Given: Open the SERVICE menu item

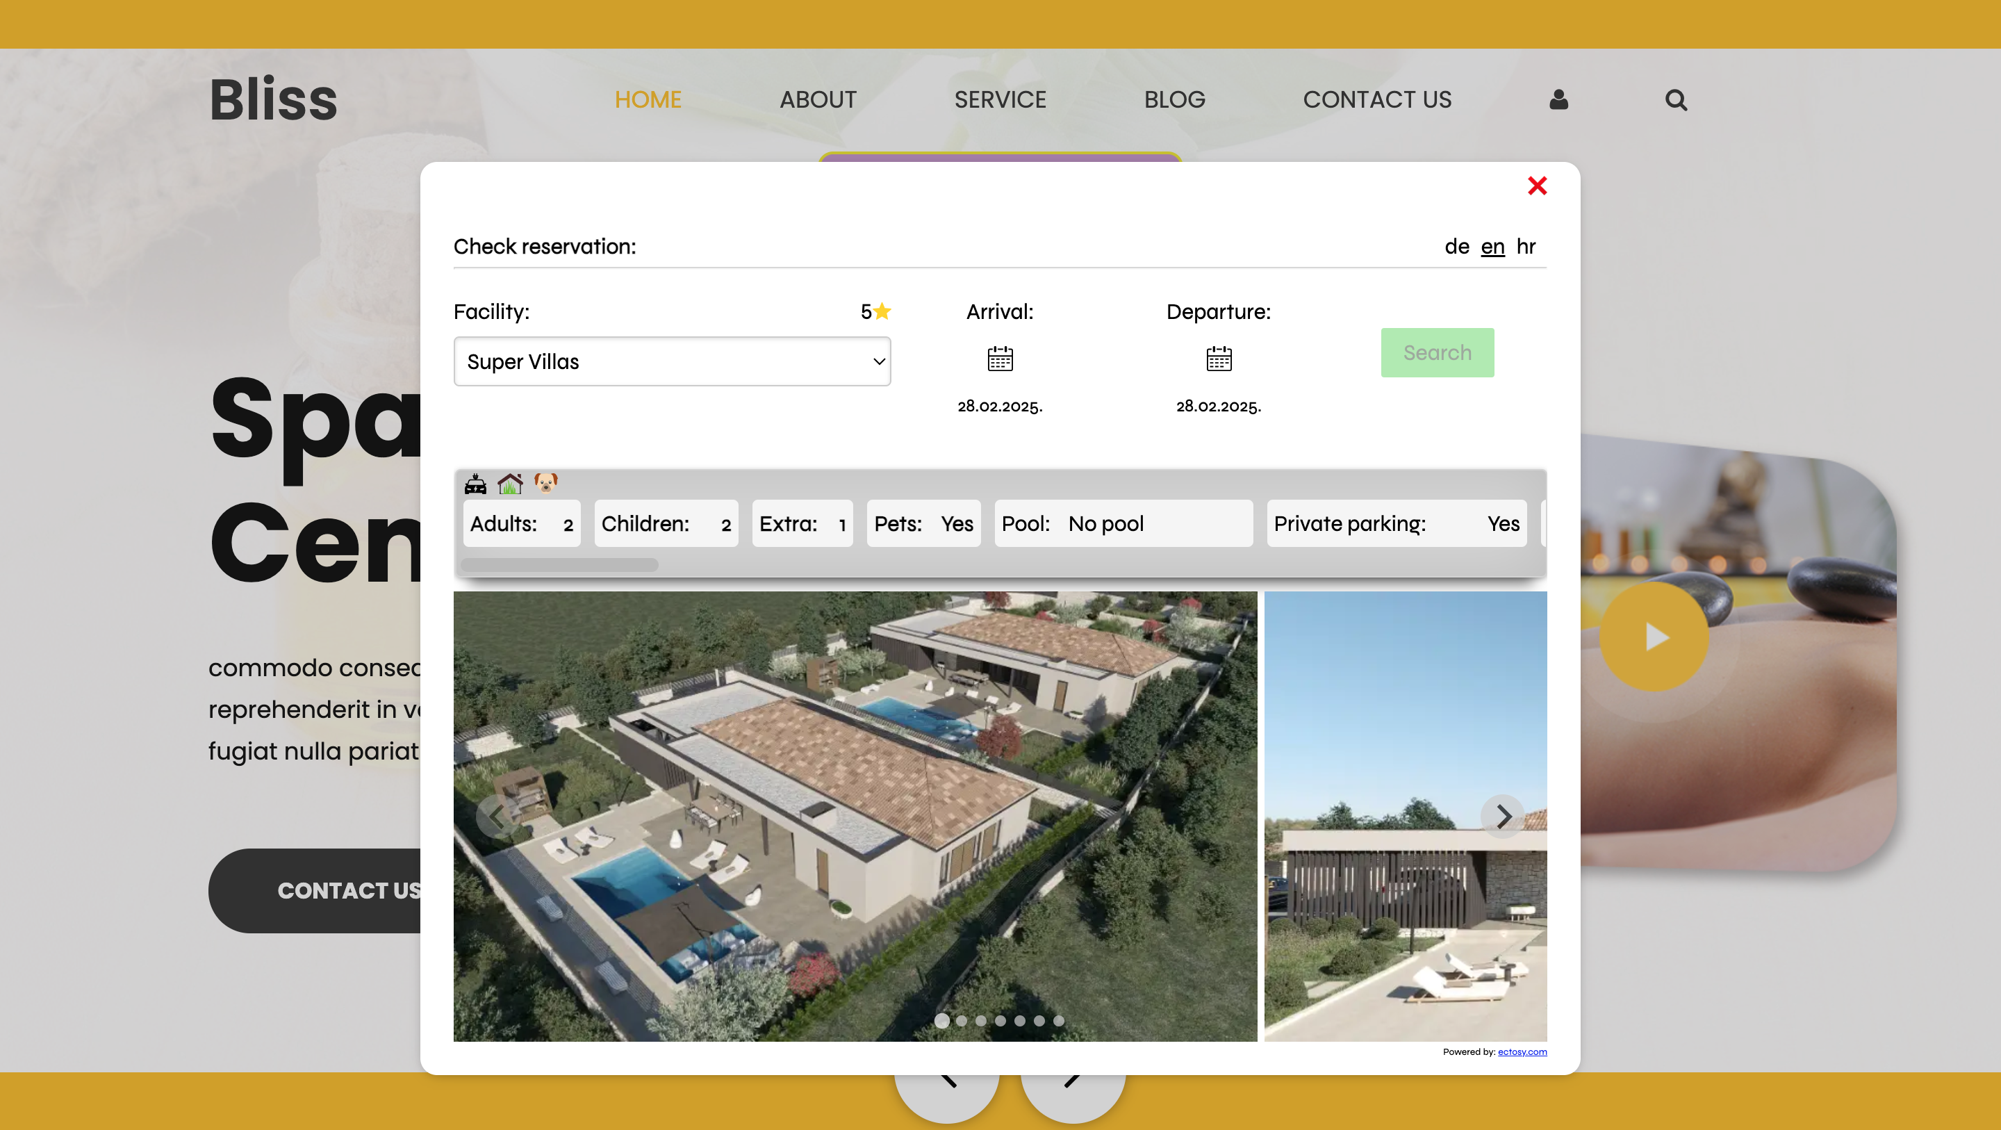Looking at the screenshot, I should [1000, 99].
